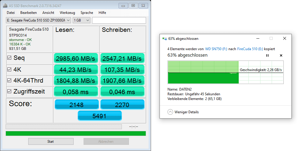Click the STPSC014 firmware text
This screenshot has height=151, width=302.
coord(18,35)
